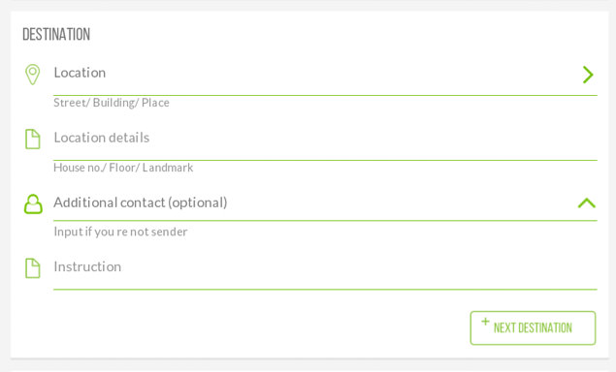Screen dimensions: 616x372
Task: Click the NEXT DESTINATION label text
Action: (533, 328)
